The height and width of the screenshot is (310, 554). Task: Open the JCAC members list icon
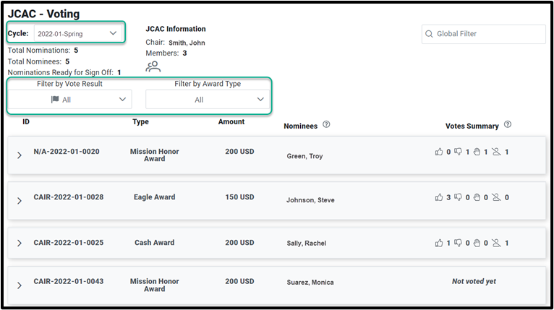[153, 66]
